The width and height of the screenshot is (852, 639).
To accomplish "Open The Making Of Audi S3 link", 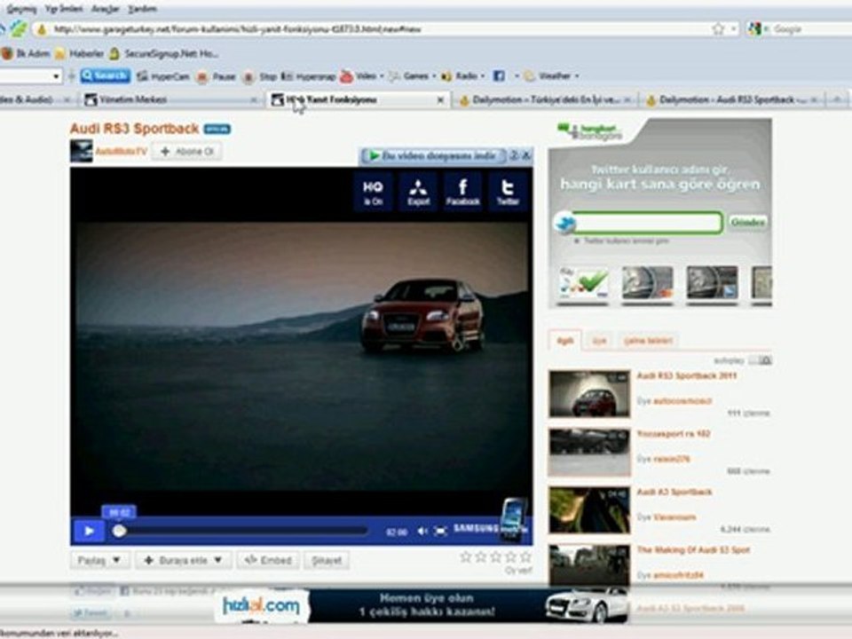I will tap(693, 550).
